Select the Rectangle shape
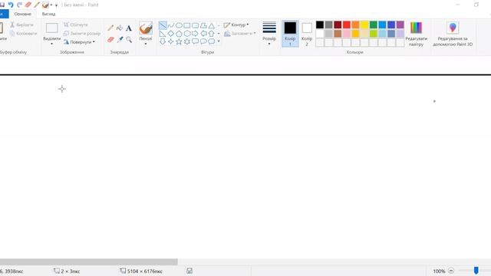Screen dimensions: 491x276 point(187,25)
